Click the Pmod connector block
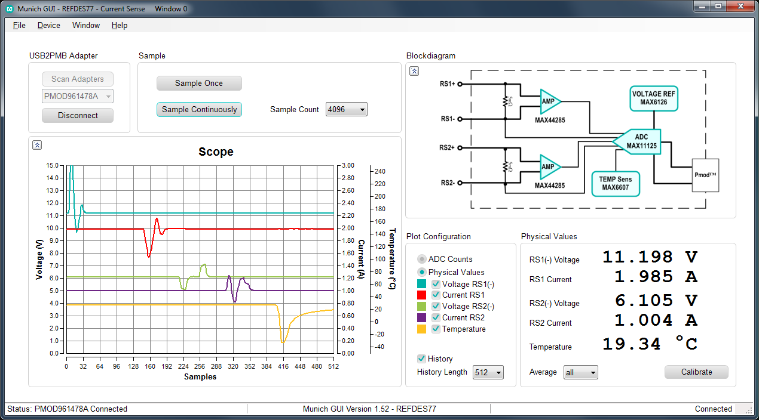Viewport: 759px width, 420px height. (705, 175)
